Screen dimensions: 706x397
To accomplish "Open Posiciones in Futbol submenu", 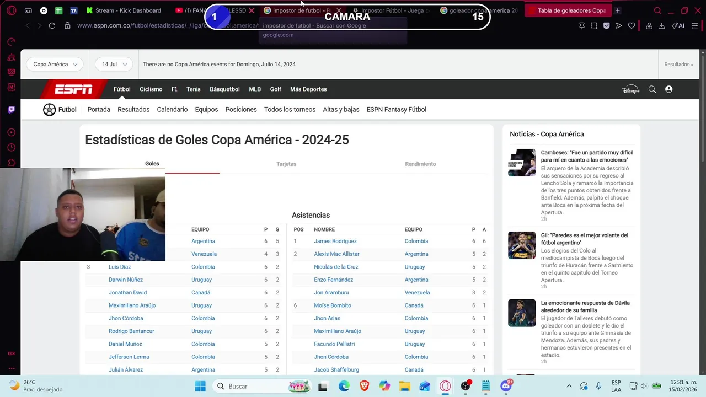I will pos(241,109).
